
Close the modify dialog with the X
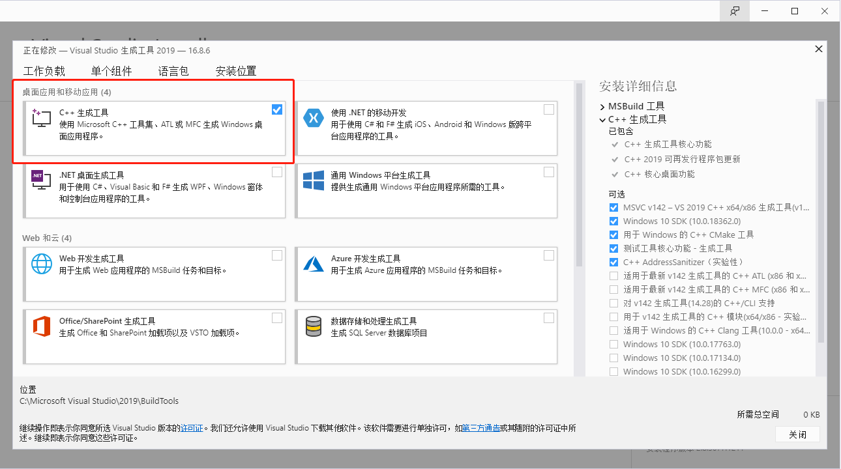[x=819, y=49]
